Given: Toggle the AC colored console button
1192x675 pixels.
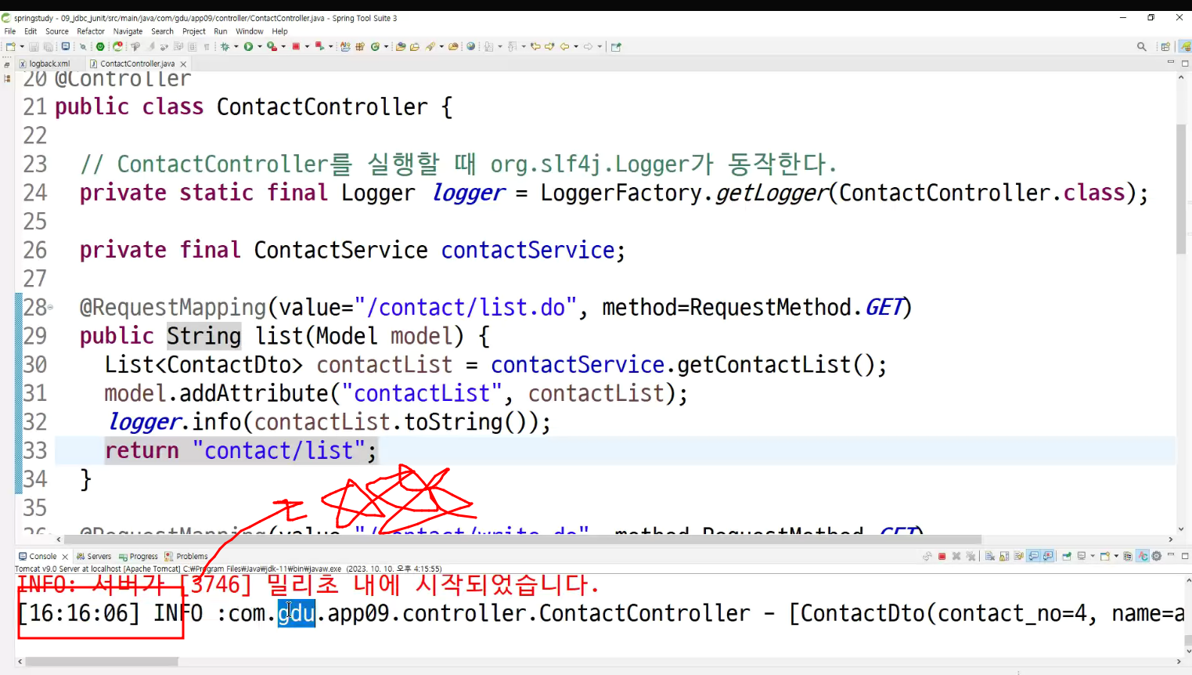Looking at the screenshot, I should pyautogui.click(x=1143, y=556).
